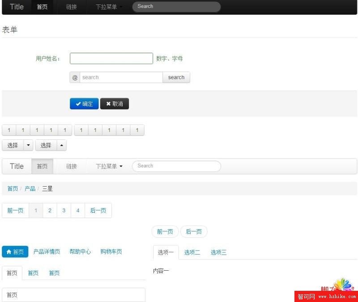The width and height of the screenshot is (358, 302).
Task: Switch to the 选项二 tab
Action: coord(192,252)
